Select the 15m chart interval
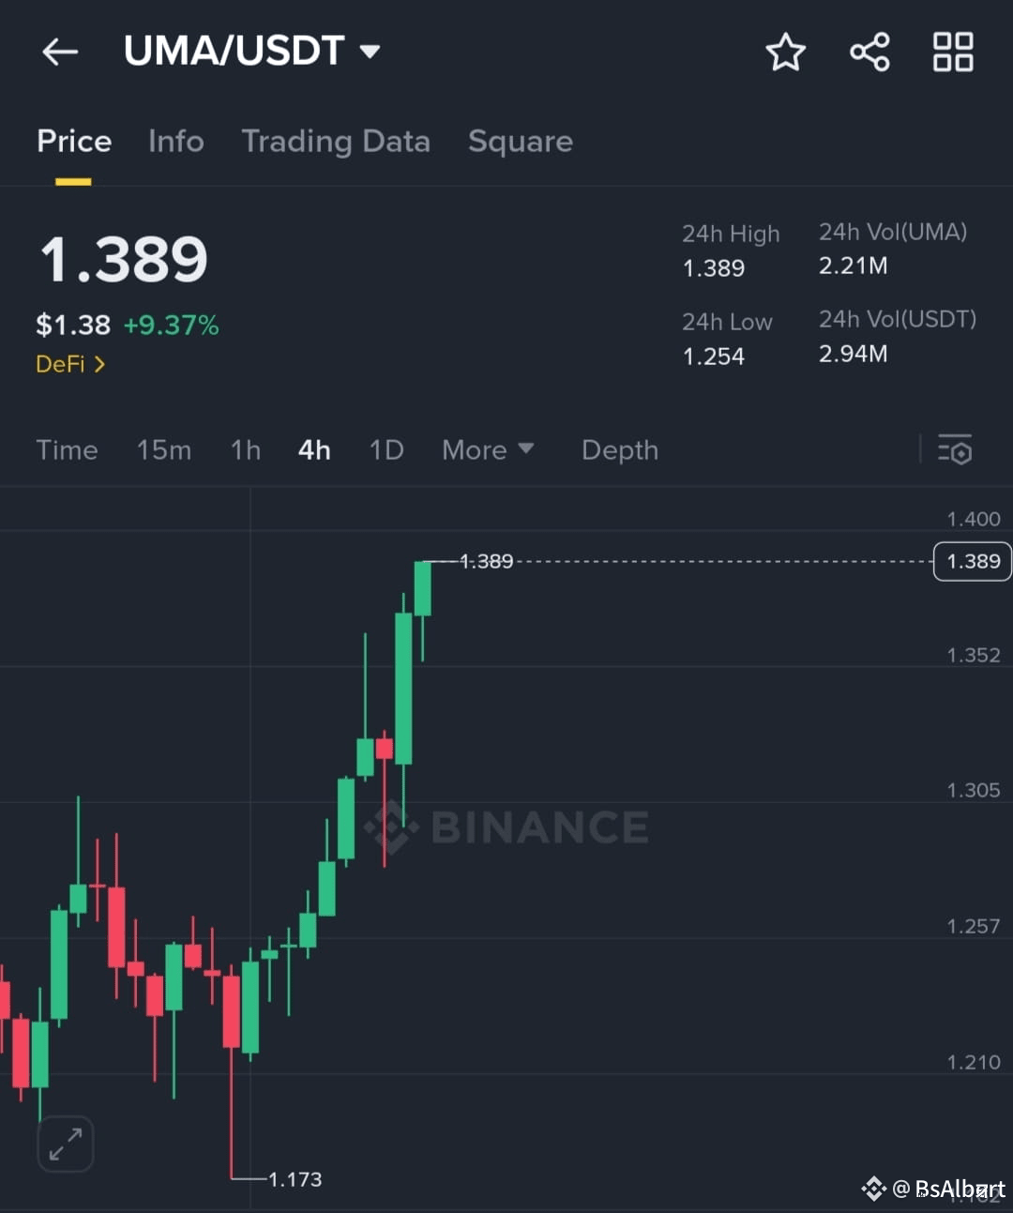This screenshot has height=1213, width=1013. [x=164, y=450]
